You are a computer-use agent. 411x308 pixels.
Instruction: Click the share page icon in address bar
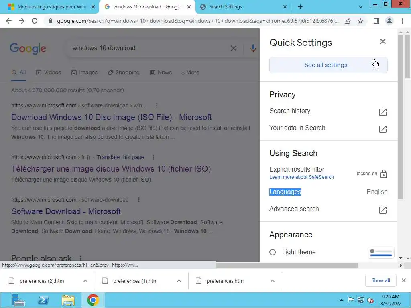tap(348, 21)
